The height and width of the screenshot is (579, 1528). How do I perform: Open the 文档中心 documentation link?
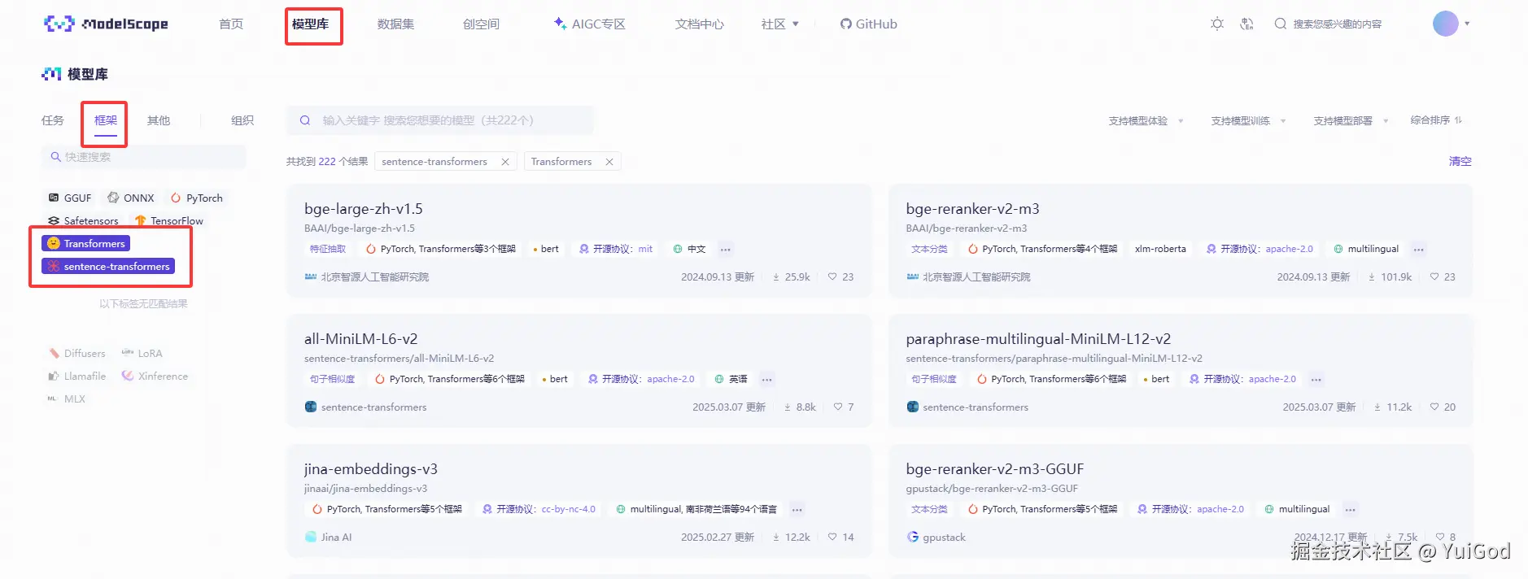pos(700,24)
